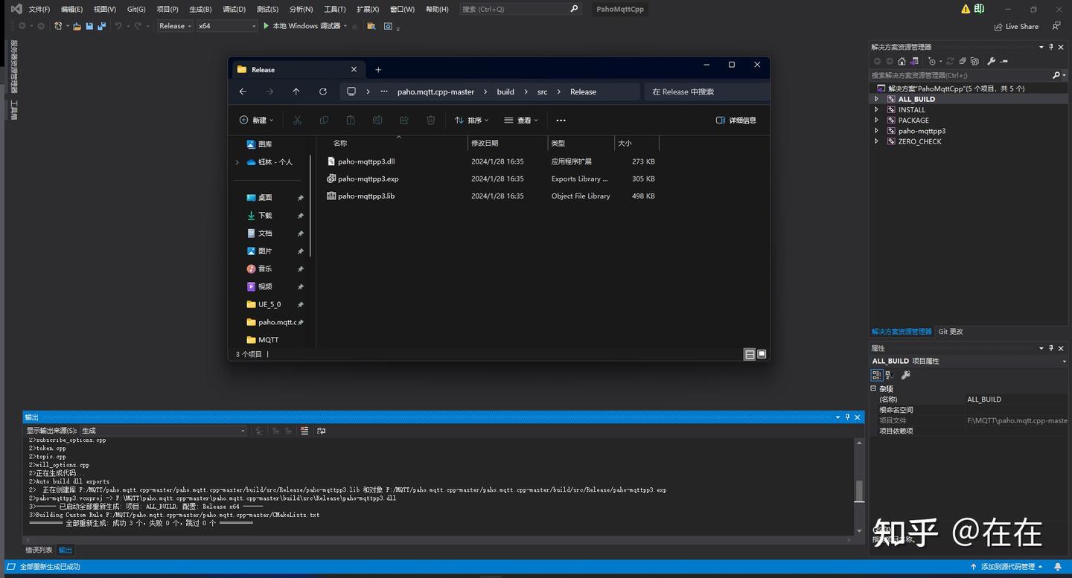Open the 工具(T) tools menu
The image size is (1072, 578).
335,9
